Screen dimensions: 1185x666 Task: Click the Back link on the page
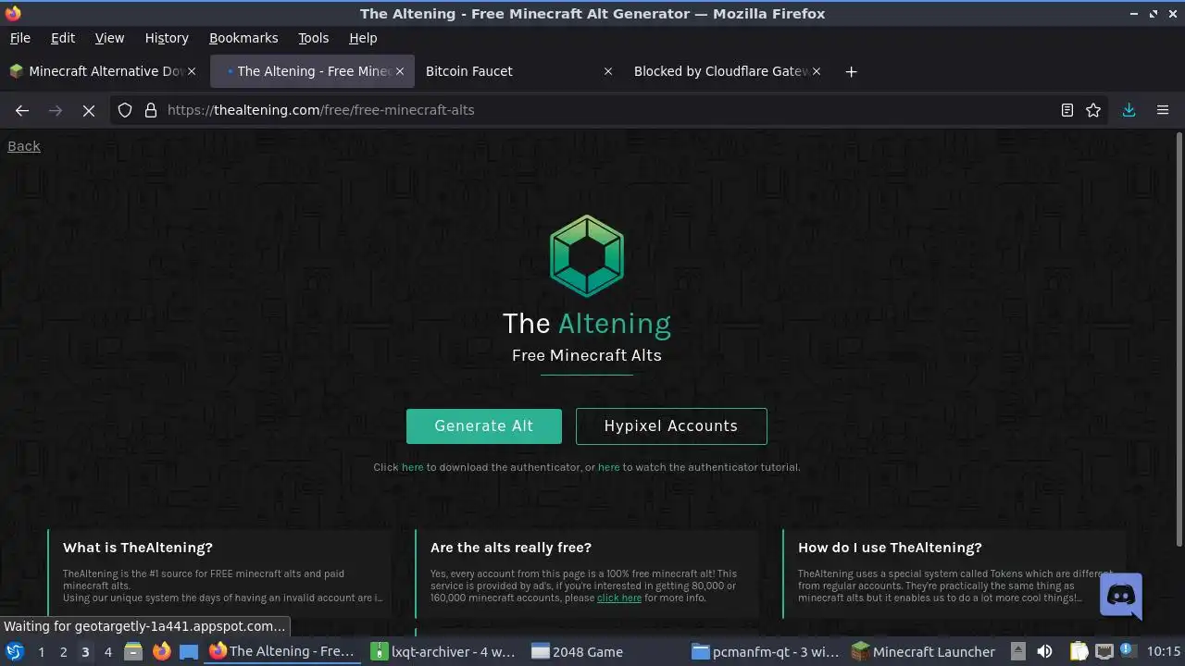pyautogui.click(x=24, y=146)
